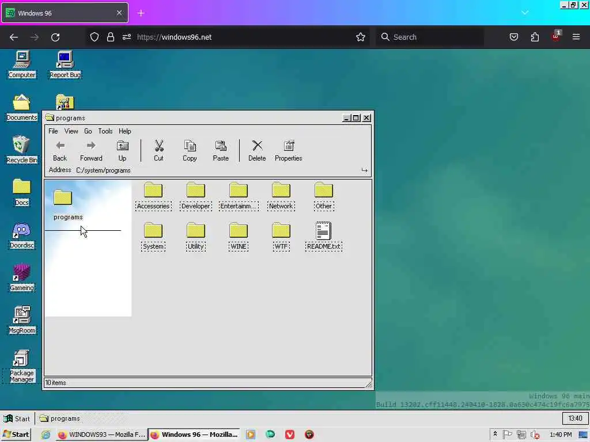Select the Computer desktop icon
Image resolution: width=590 pixels, height=442 pixels.
click(22, 64)
